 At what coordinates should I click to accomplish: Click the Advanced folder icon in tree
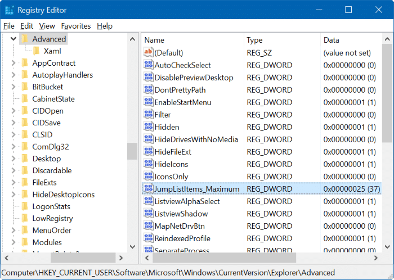(x=25, y=39)
